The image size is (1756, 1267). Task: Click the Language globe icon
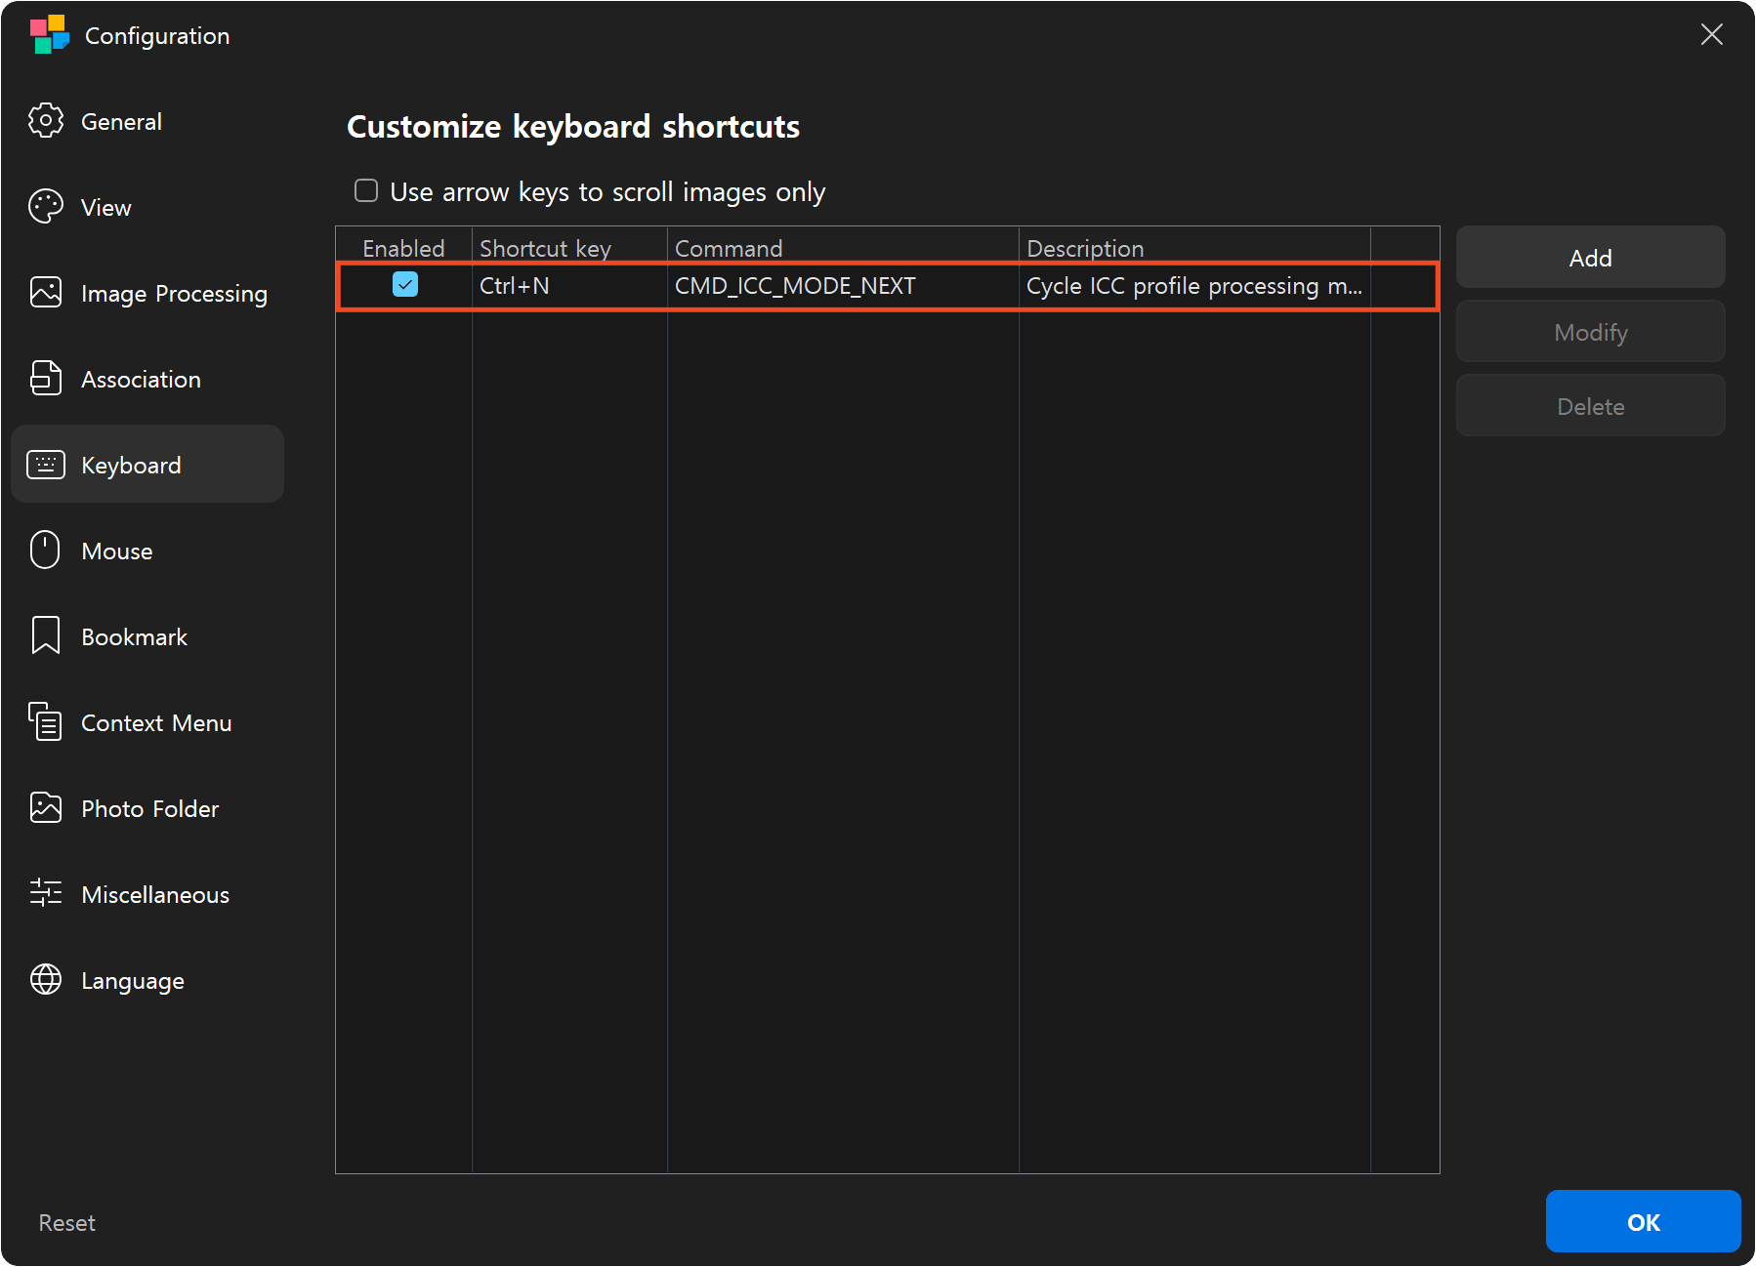click(x=46, y=980)
